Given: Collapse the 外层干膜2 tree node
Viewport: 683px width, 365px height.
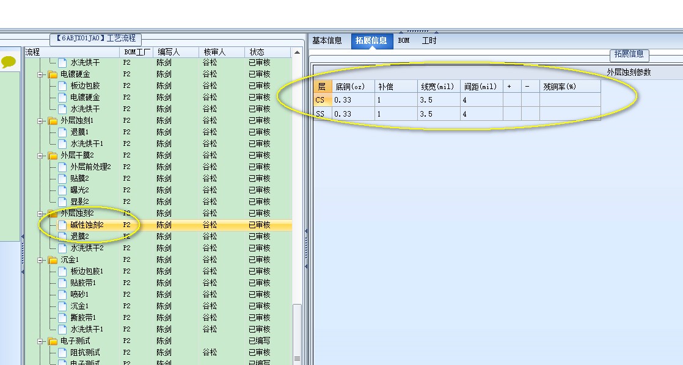Looking at the screenshot, I should (x=40, y=156).
